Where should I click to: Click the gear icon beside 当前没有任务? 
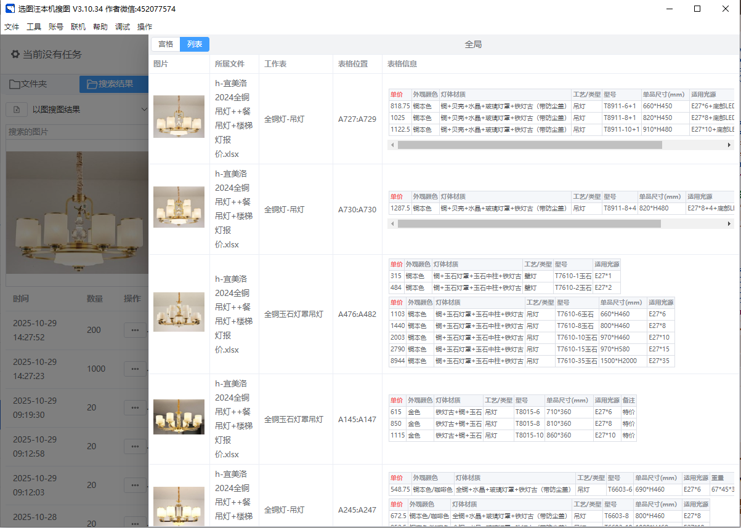15,54
